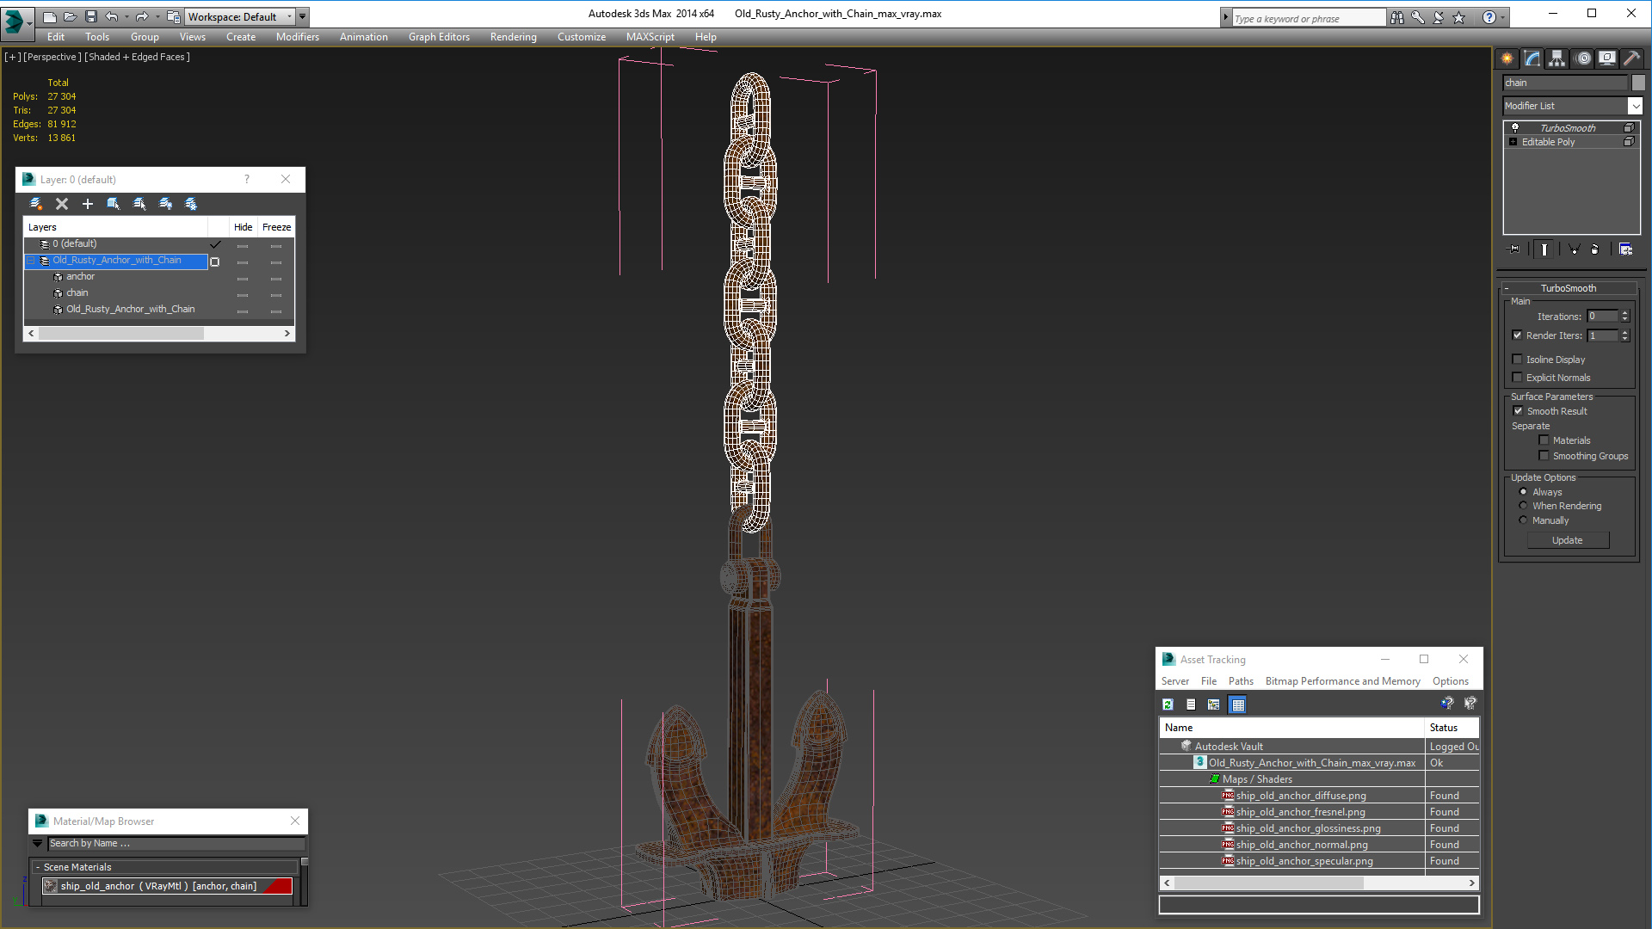Open Bitmap Performance and Memory menu

[1342, 681]
